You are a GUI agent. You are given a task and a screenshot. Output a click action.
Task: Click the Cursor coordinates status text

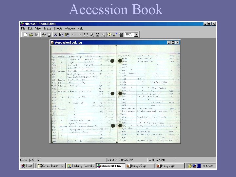tap(30, 160)
